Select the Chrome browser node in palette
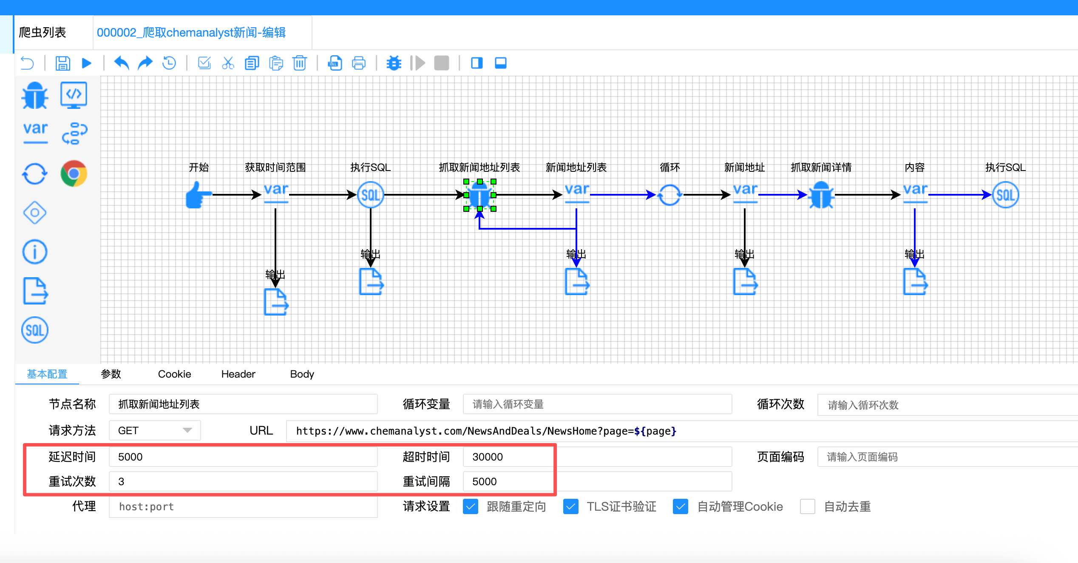 click(74, 173)
